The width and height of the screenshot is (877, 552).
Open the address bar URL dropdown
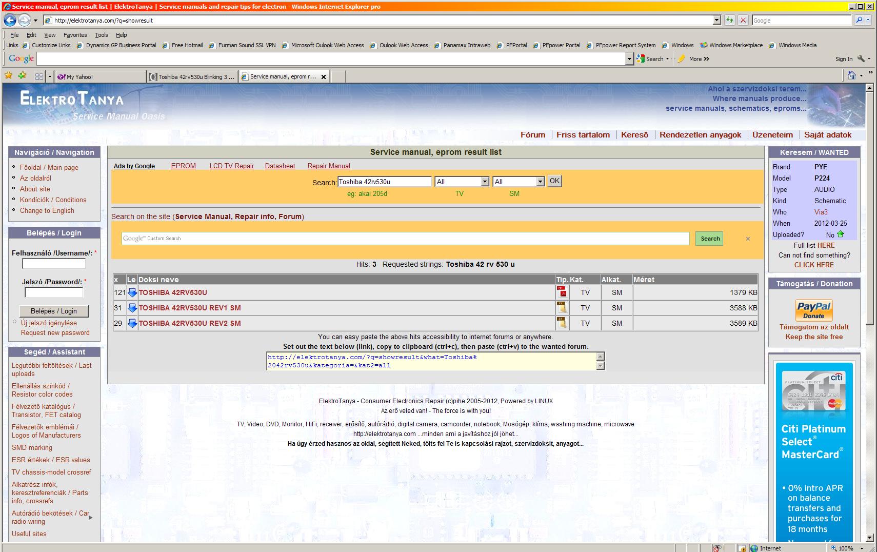717,21
